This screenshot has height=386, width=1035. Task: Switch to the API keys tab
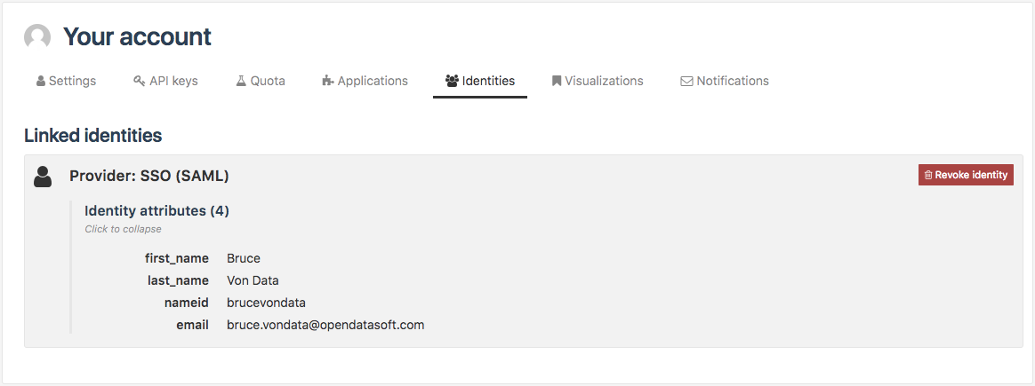coord(173,81)
